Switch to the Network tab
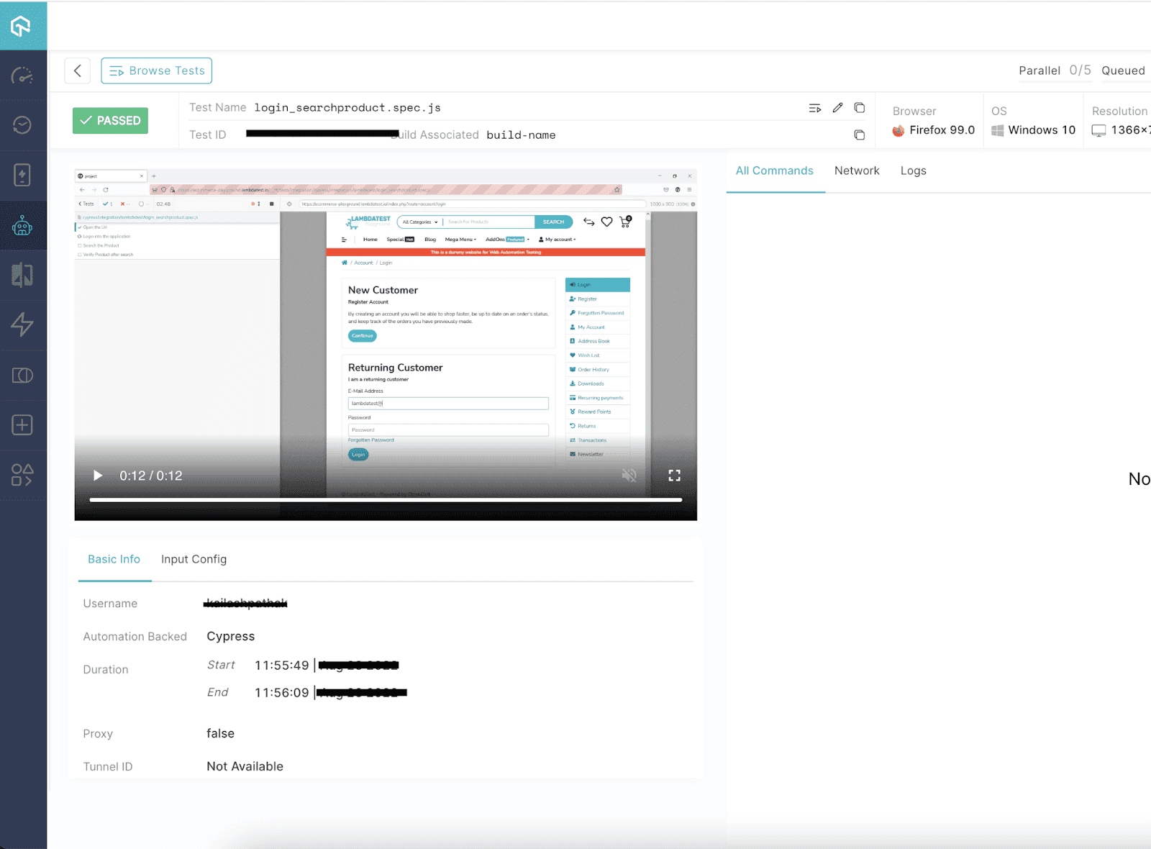This screenshot has height=849, width=1151. (x=857, y=171)
